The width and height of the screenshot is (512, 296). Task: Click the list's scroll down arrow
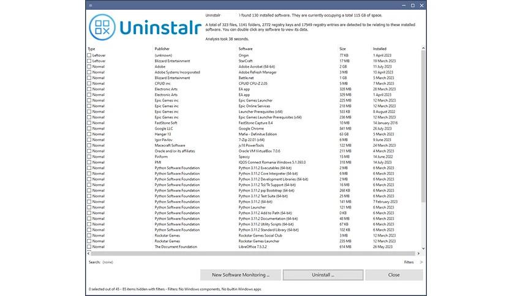tap(423, 248)
